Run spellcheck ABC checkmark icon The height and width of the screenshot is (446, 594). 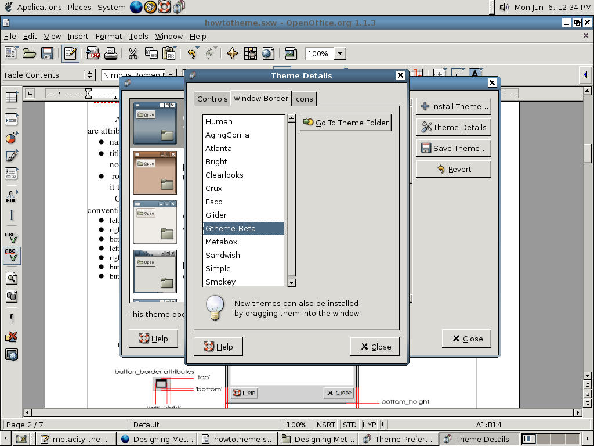point(12,238)
